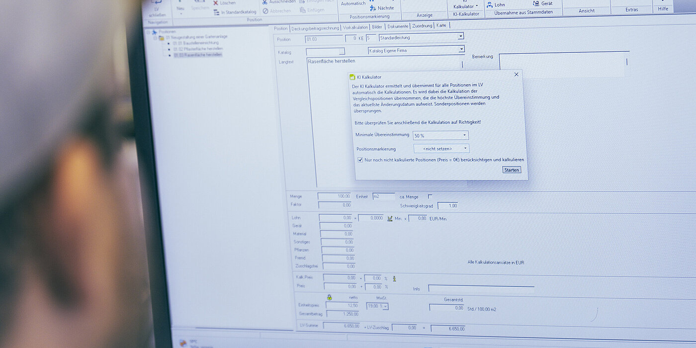The image size is (696, 348).
Task: Click the Bemerkung text box
Action: [564, 64]
